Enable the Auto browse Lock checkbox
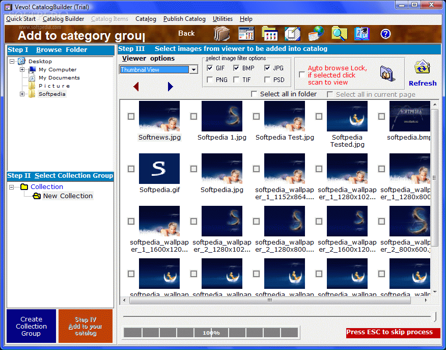The height and width of the screenshot is (350, 446). 302,75
